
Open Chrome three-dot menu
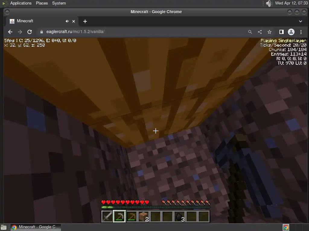click(x=301, y=32)
